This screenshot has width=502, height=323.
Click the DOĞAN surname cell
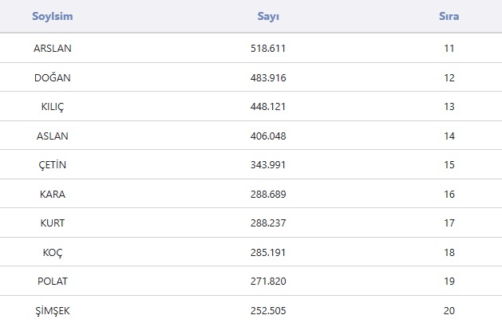[53, 77]
